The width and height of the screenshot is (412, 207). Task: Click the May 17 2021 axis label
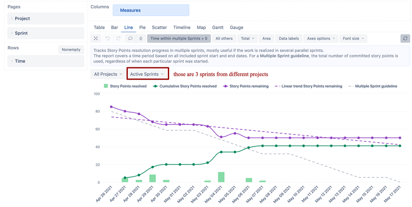(393, 194)
